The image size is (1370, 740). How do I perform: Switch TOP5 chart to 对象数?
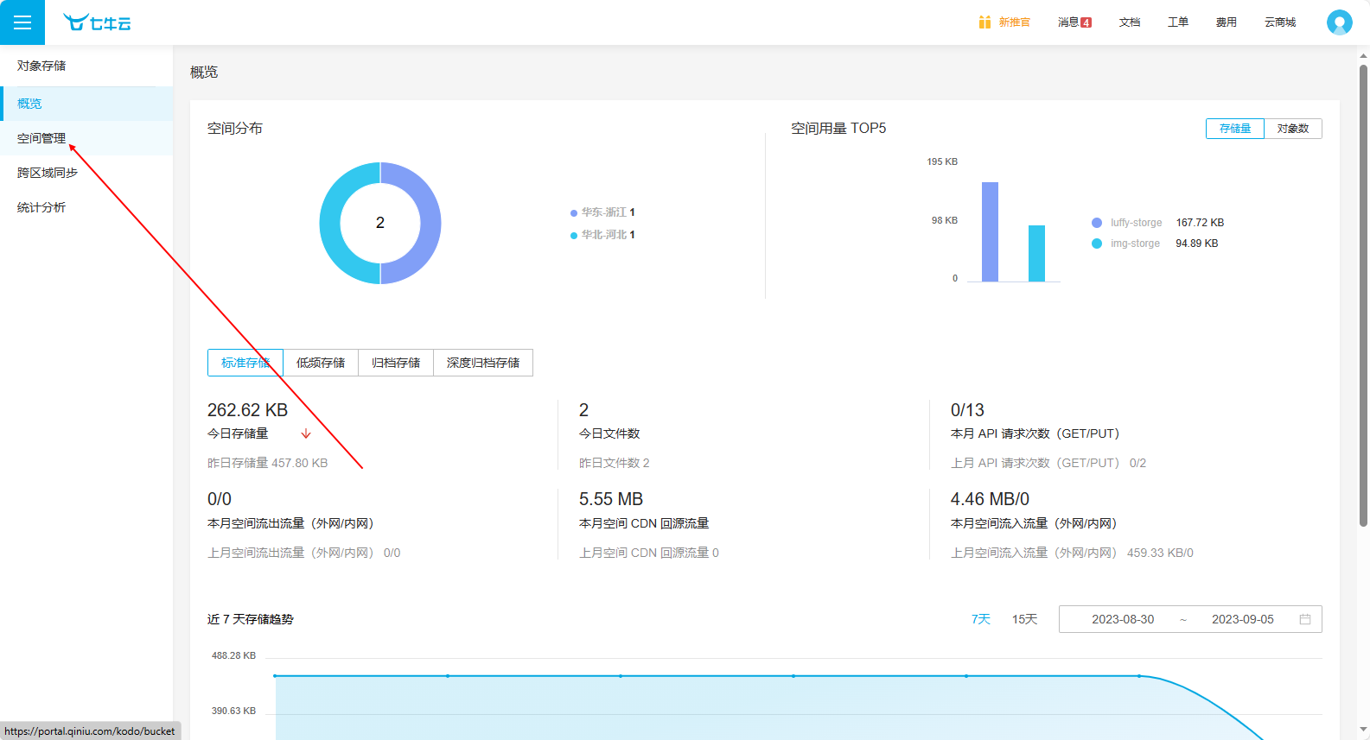click(x=1293, y=129)
